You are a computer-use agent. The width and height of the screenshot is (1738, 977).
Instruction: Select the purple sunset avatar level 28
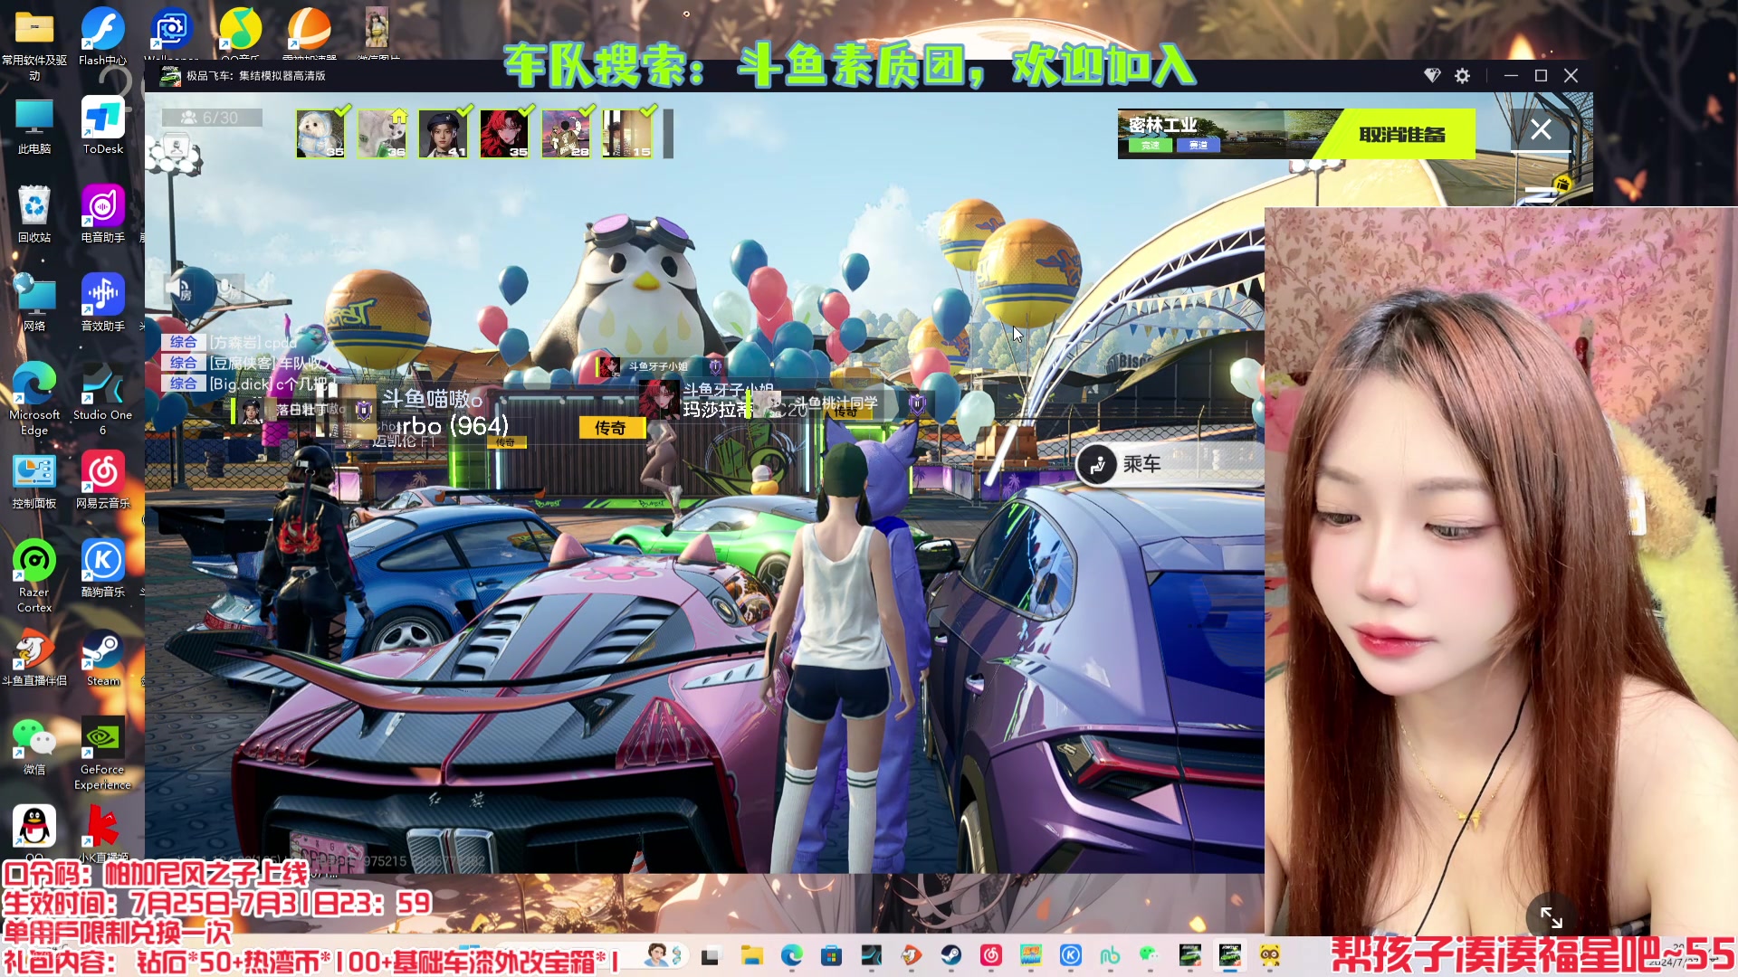tap(566, 134)
